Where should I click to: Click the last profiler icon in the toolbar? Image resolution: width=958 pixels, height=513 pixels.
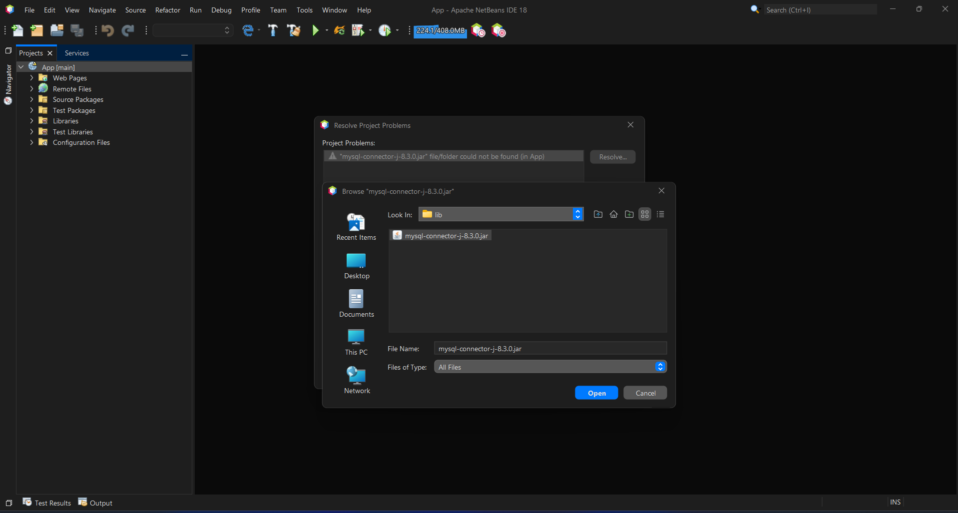(x=498, y=30)
